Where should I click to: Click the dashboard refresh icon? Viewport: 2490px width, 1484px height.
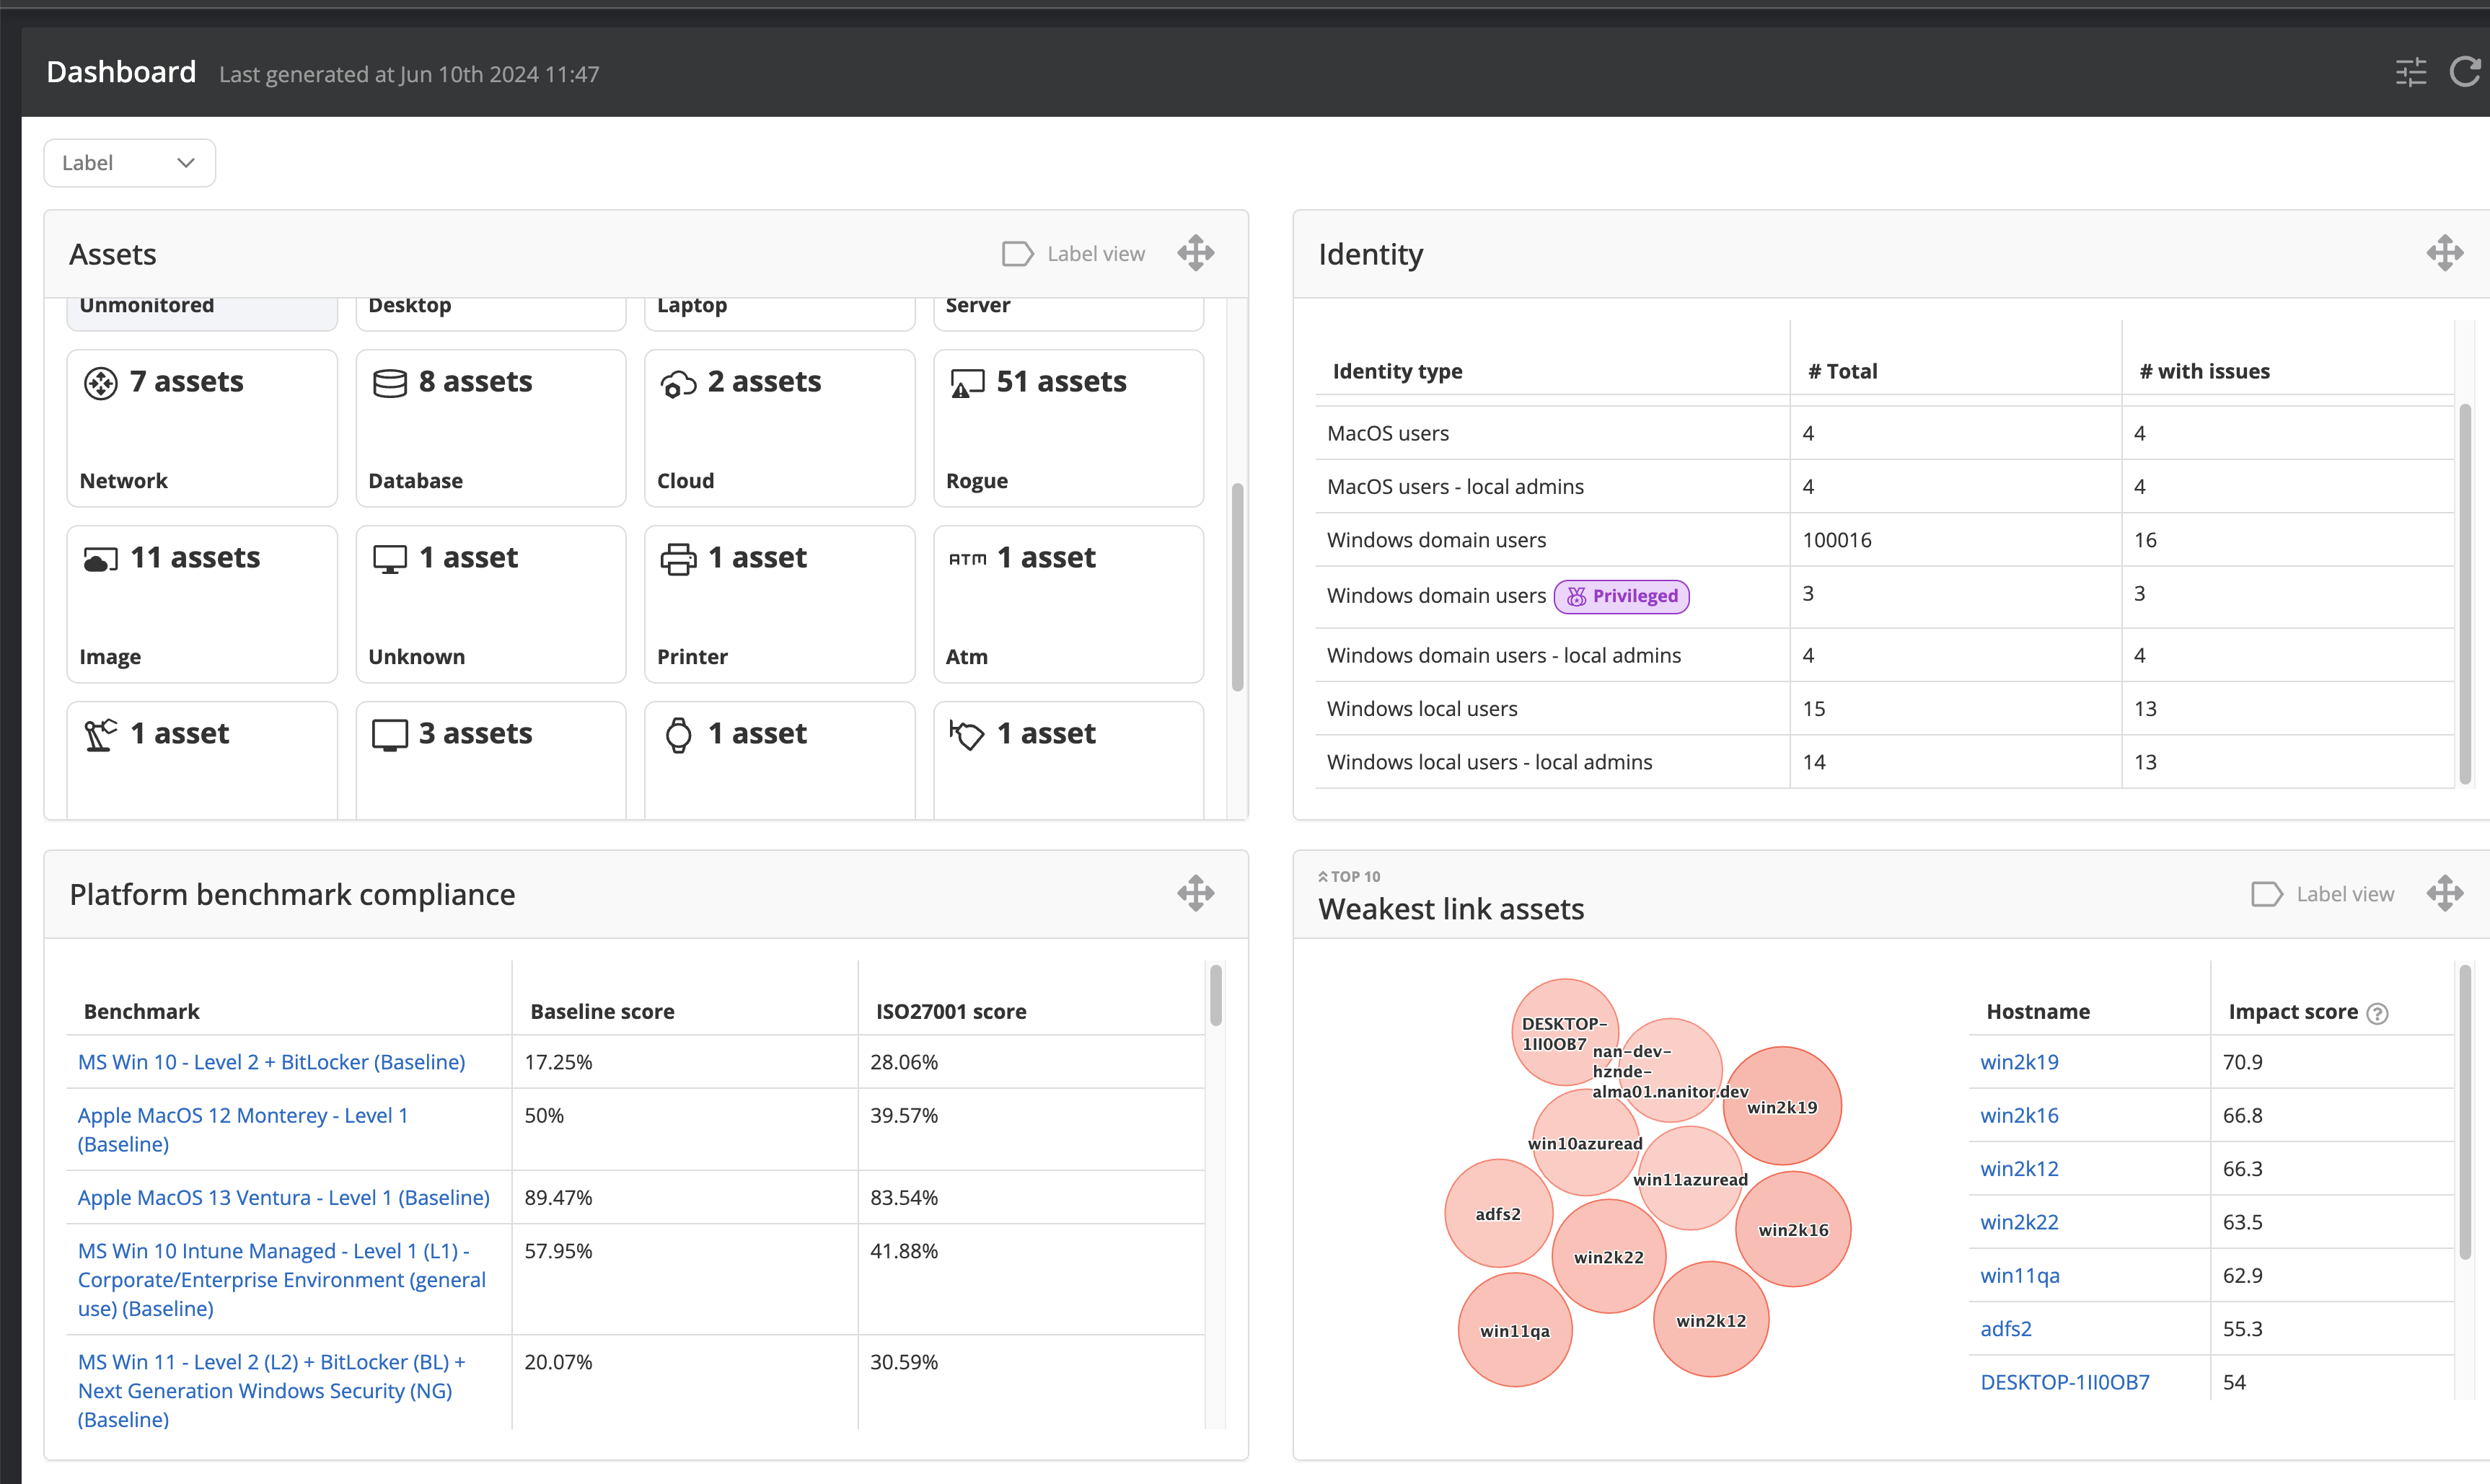click(x=2463, y=72)
